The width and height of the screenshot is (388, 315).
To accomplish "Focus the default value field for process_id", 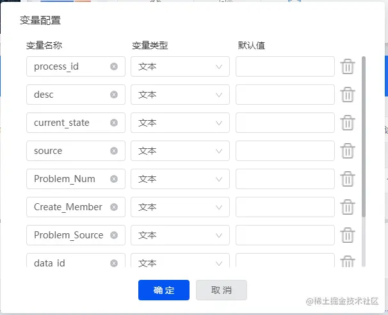I will pos(285,66).
